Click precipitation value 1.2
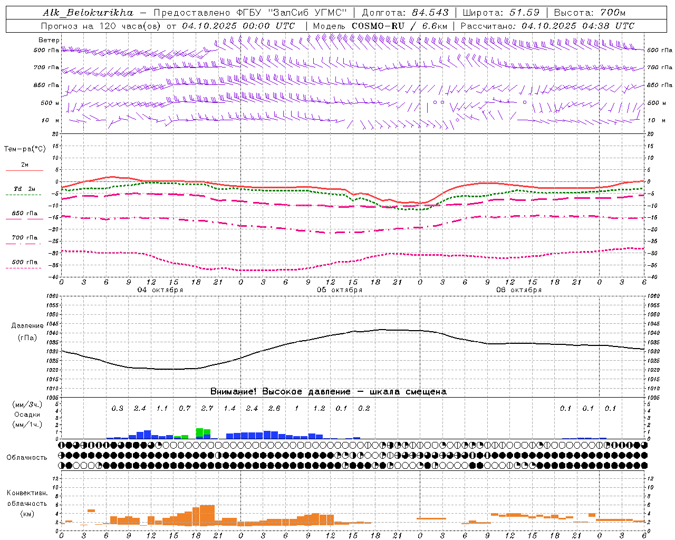 pos(319,409)
